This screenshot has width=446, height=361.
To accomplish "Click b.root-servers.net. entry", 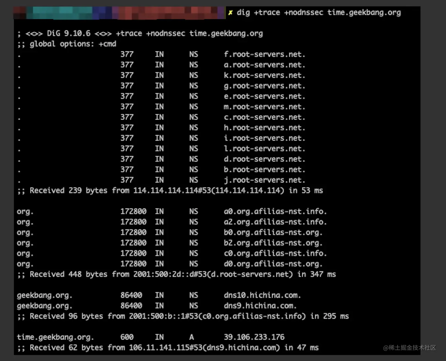I will pos(265,170).
